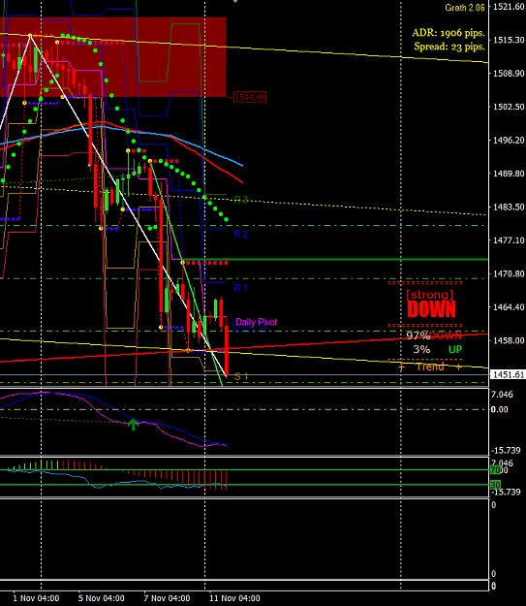This screenshot has width=526, height=606.
Task: Click the '5 Nov 04:00' time axis label
Action: (x=101, y=598)
